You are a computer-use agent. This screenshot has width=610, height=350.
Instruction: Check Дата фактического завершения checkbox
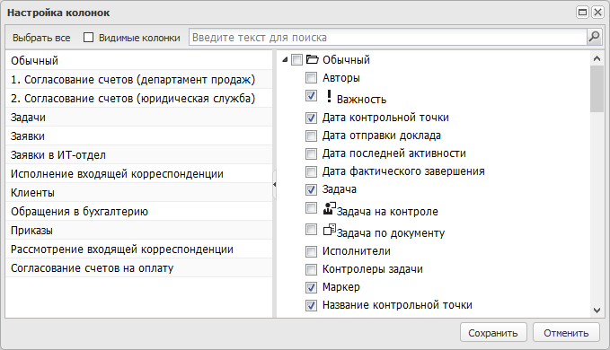(x=311, y=171)
